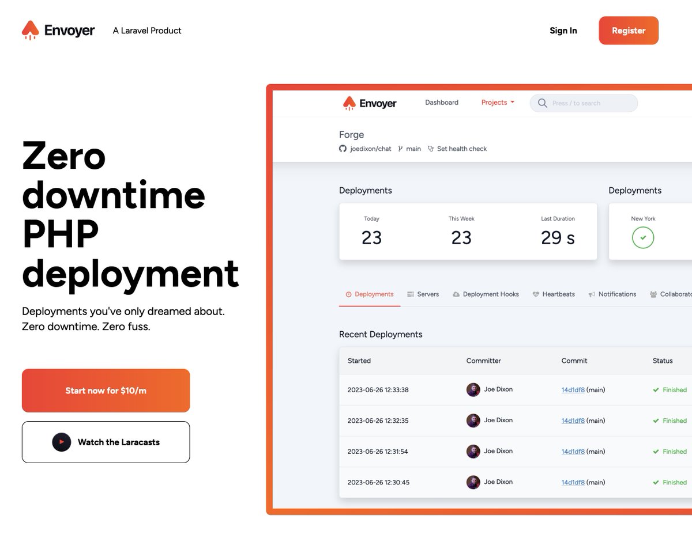Click the cloud icon on Deployment Hooks tab
Viewport: 692px width, 553px height.
(456, 294)
